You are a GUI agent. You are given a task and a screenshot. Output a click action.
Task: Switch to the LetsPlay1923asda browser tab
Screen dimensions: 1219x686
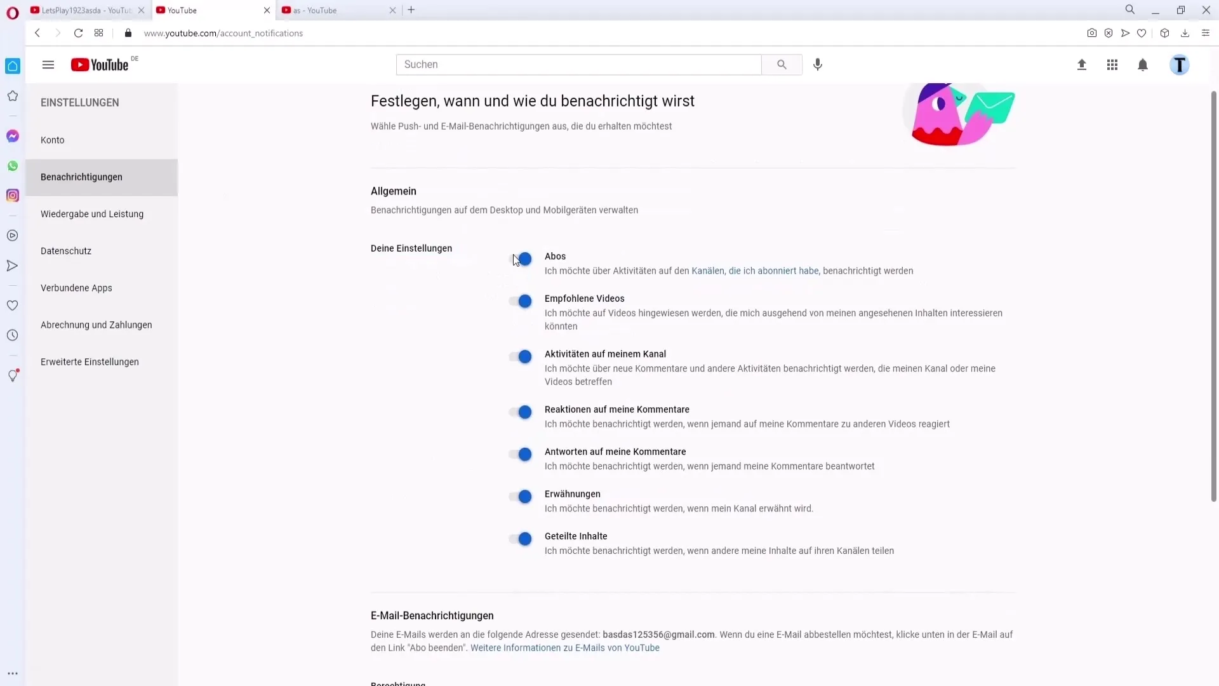(83, 10)
